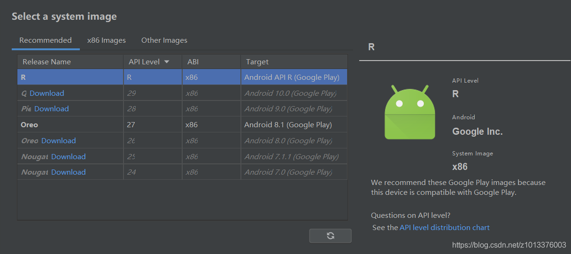Open the API level distribution chart link
The width and height of the screenshot is (571, 254).
tap(445, 227)
